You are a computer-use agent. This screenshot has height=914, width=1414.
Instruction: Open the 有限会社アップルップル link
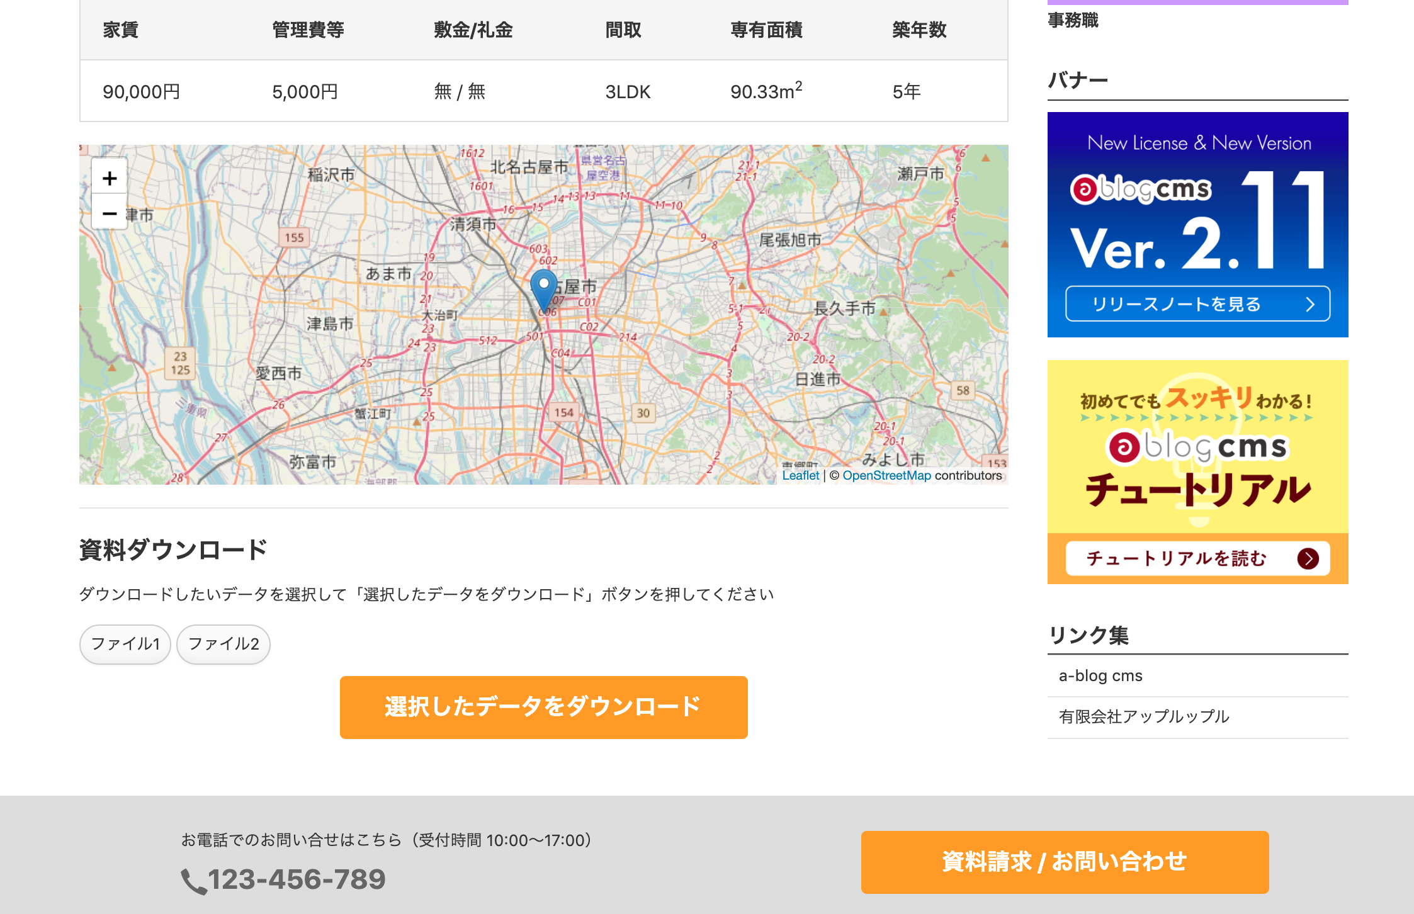point(1144,716)
